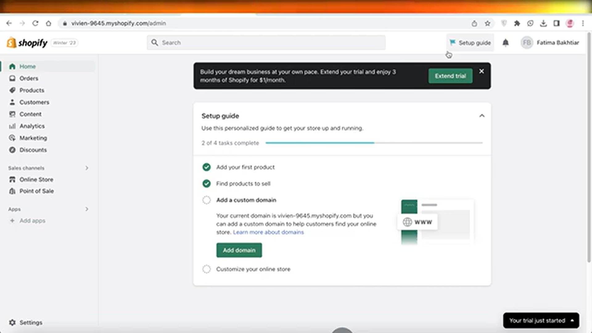Click the Settings gear icon
The image size is (592, 333).
[x=12, y=323]
